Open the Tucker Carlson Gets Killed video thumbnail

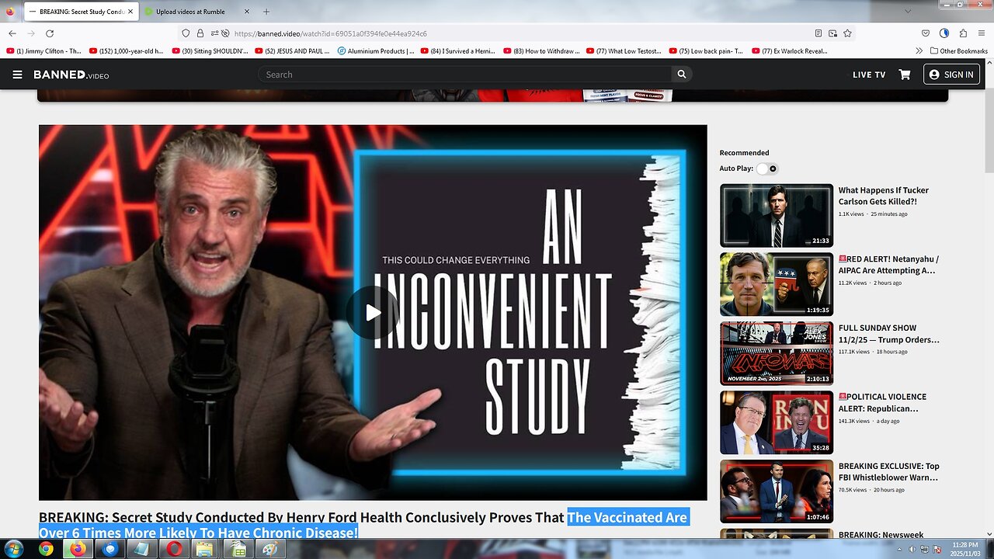777,215
